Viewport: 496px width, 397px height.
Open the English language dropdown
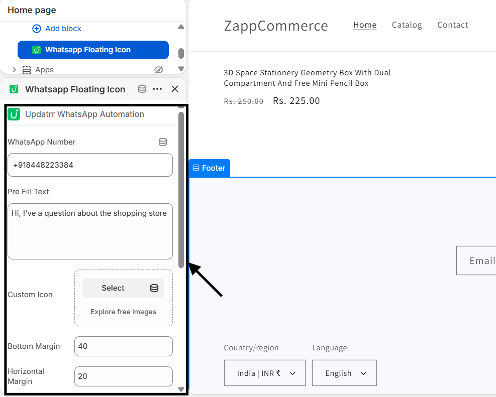tap(344, 373)
